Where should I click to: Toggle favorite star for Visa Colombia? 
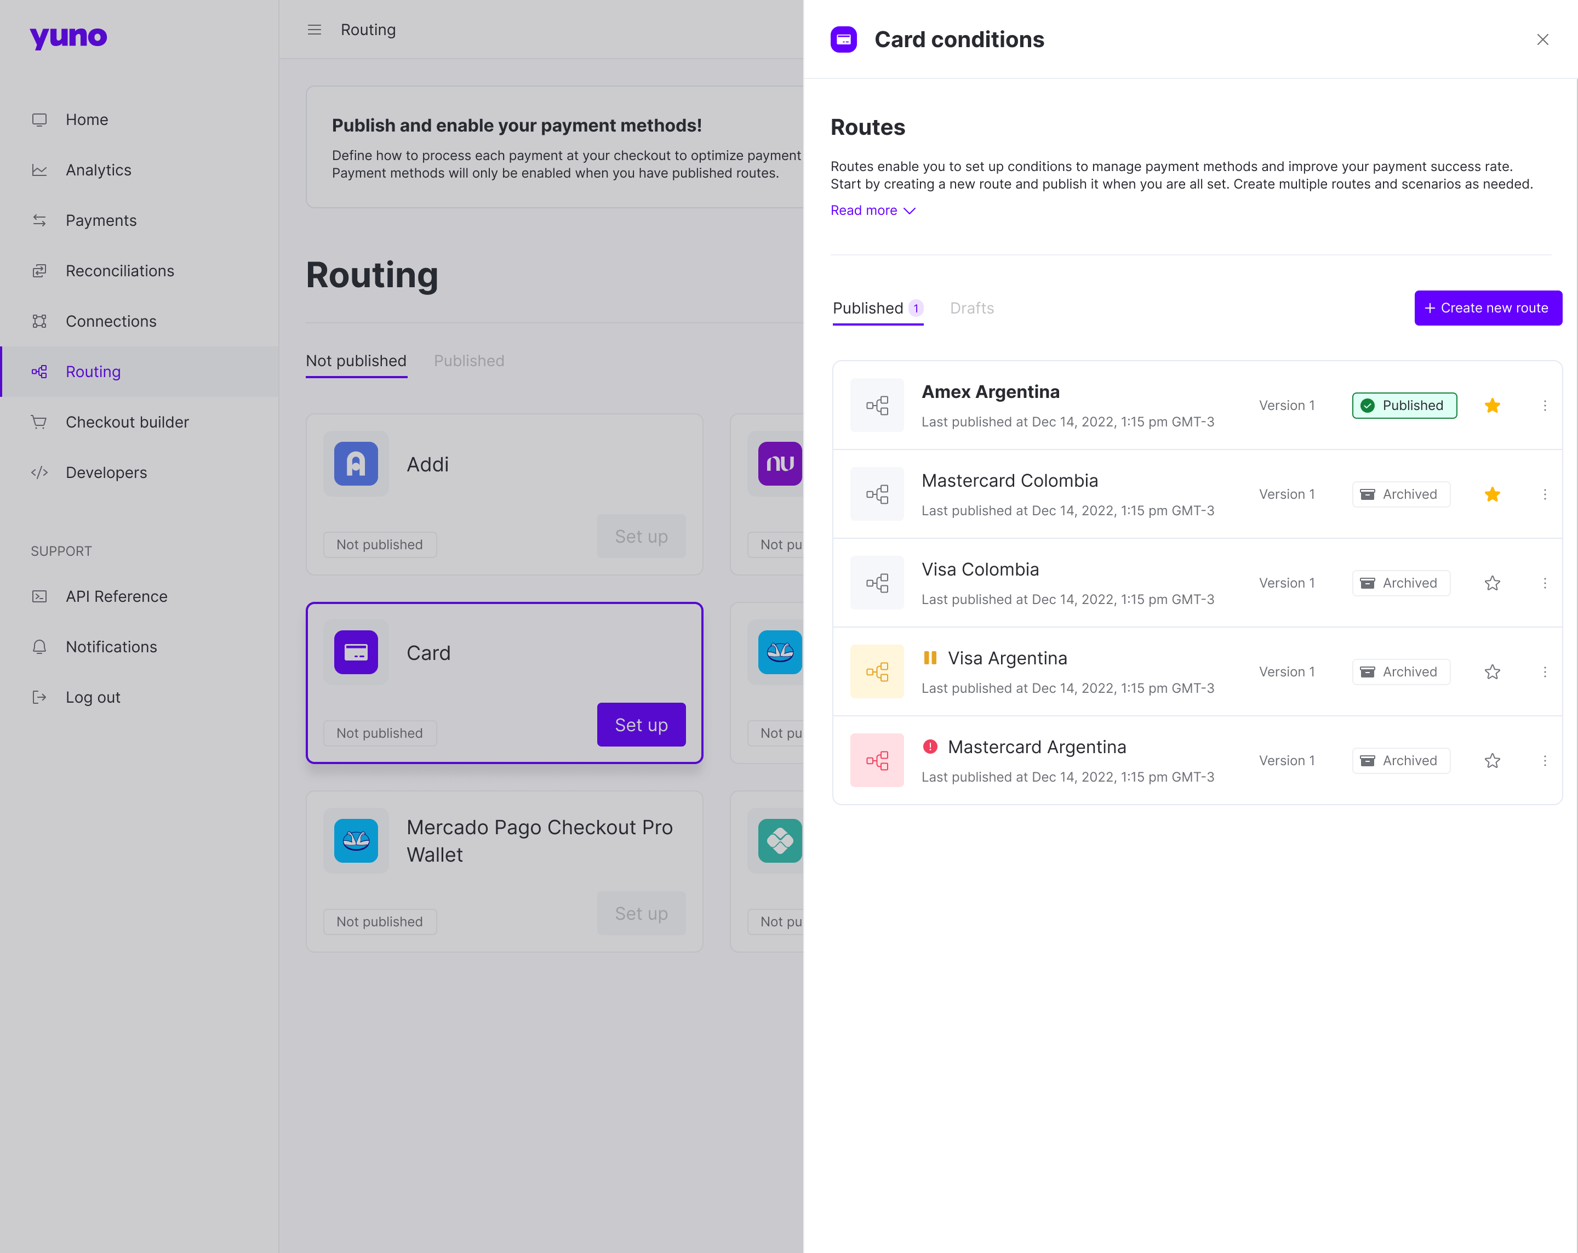[x=1493, y=583]
